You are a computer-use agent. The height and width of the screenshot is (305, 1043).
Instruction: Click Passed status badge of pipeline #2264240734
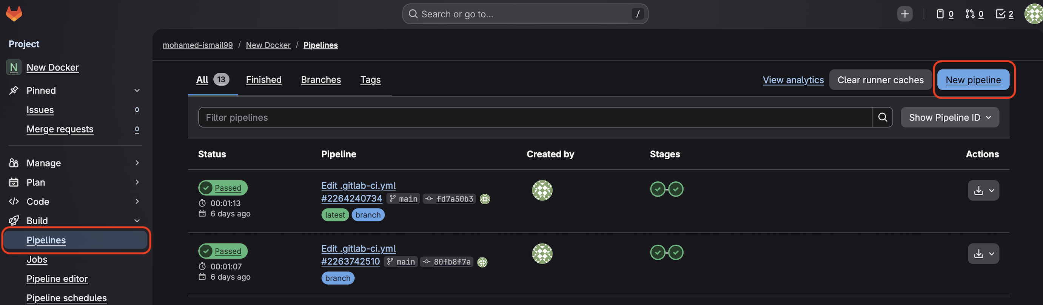click(223, 188)
